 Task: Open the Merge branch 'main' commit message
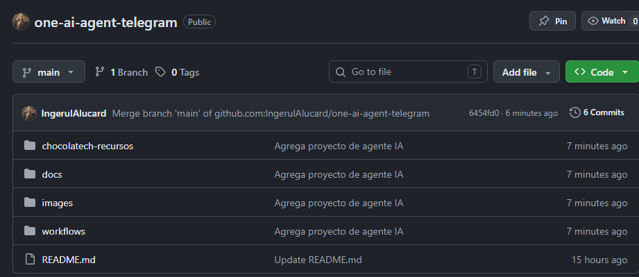(x=271, y=113)
